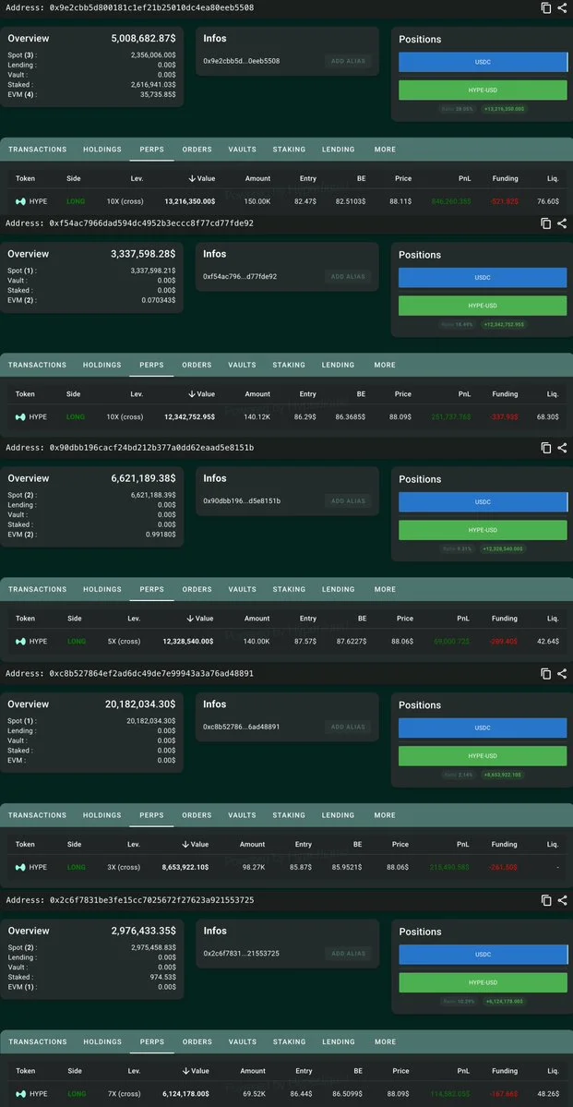Copy address 0x90dbb196cacf24bd212b377a0dd62eaad5e8151b
This screenshot has width=573, height=1107.
point(545,448)
